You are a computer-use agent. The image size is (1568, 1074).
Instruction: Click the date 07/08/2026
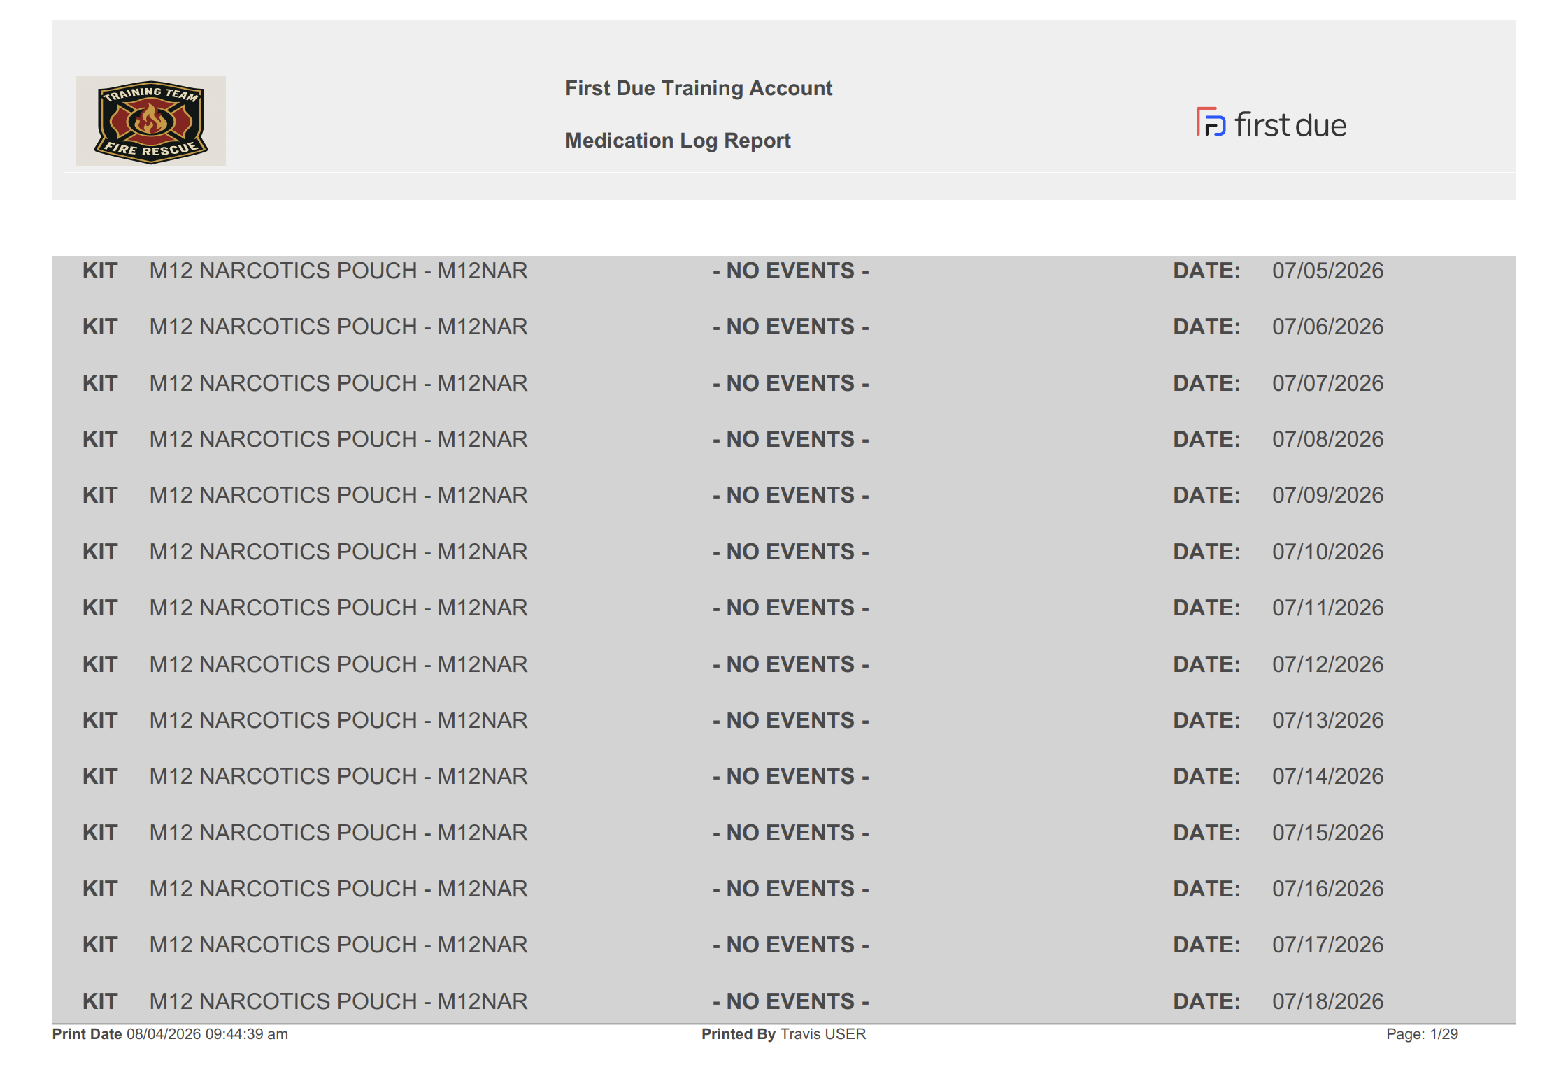coord(1327,439)
